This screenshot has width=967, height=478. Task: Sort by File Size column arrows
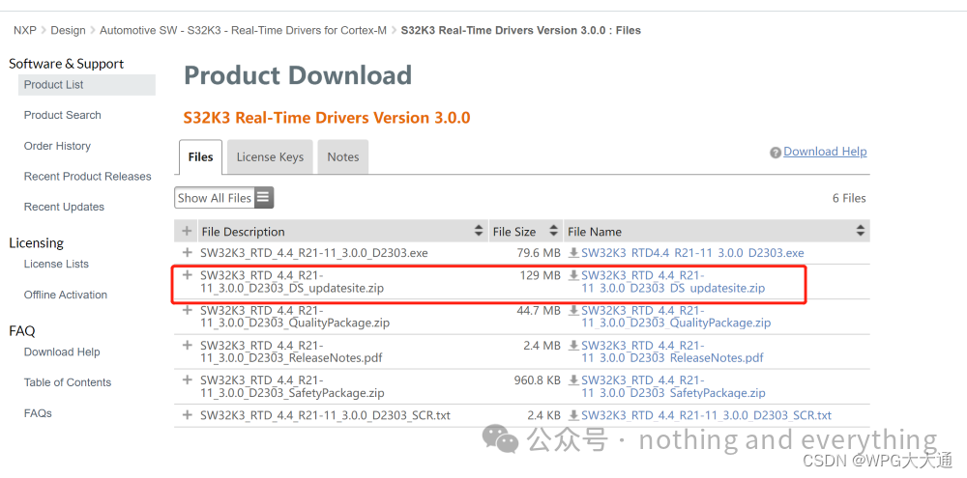tap(553, 232)
